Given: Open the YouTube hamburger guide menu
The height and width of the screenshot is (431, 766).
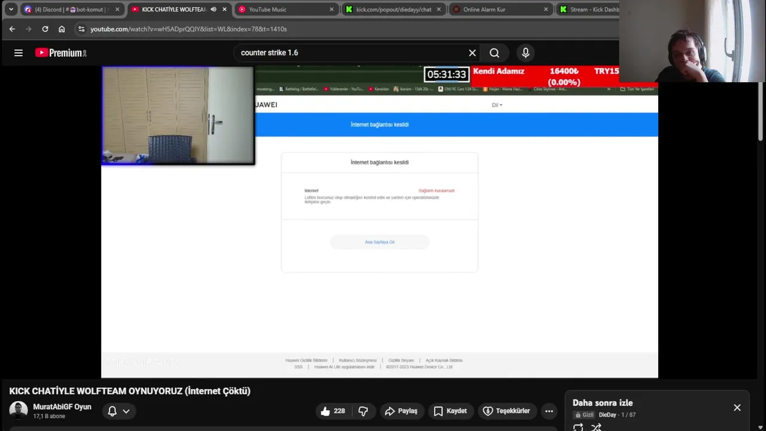Looking at the screenshot, I should (x=19, y=53).
